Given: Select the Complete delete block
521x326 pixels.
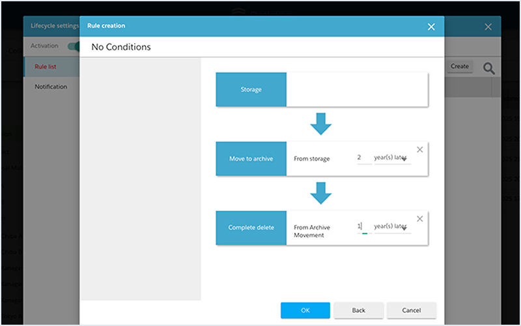Looking at the screenshot, I should tap(251, 228).
